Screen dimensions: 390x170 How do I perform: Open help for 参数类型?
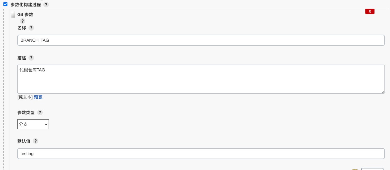click(x=40, y=113)
